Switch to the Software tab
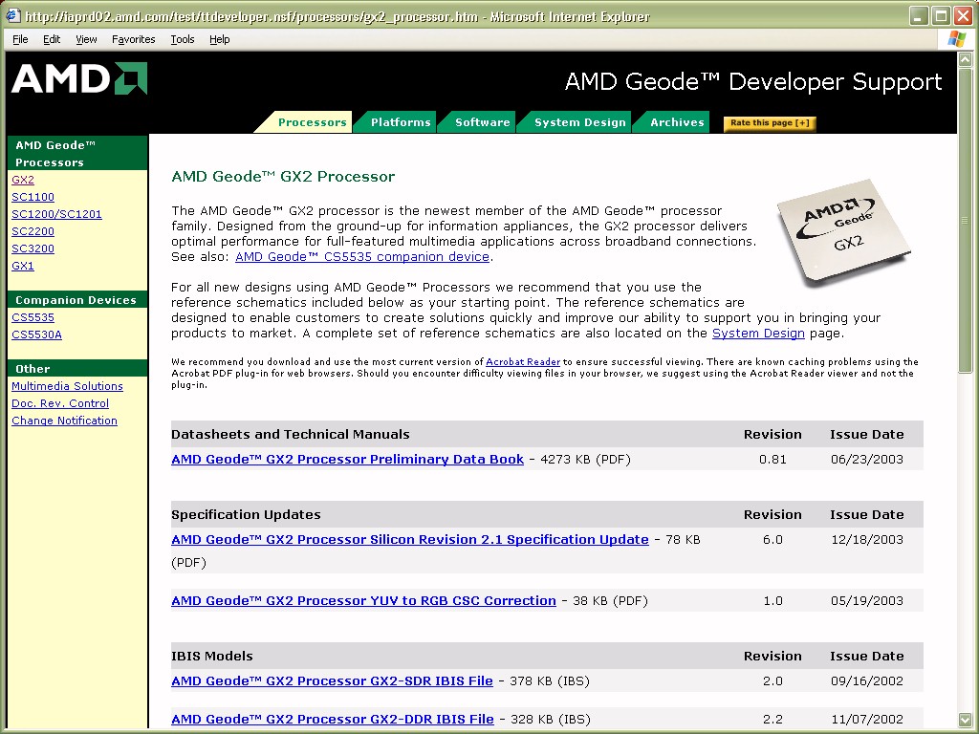Screen dimensions: 979x734 click(x=482, y=122)
